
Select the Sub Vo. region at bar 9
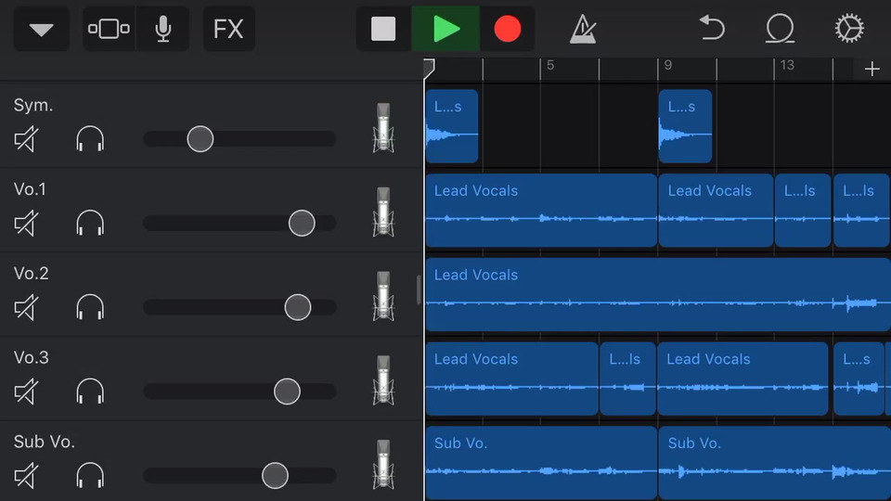pos(774,463)
